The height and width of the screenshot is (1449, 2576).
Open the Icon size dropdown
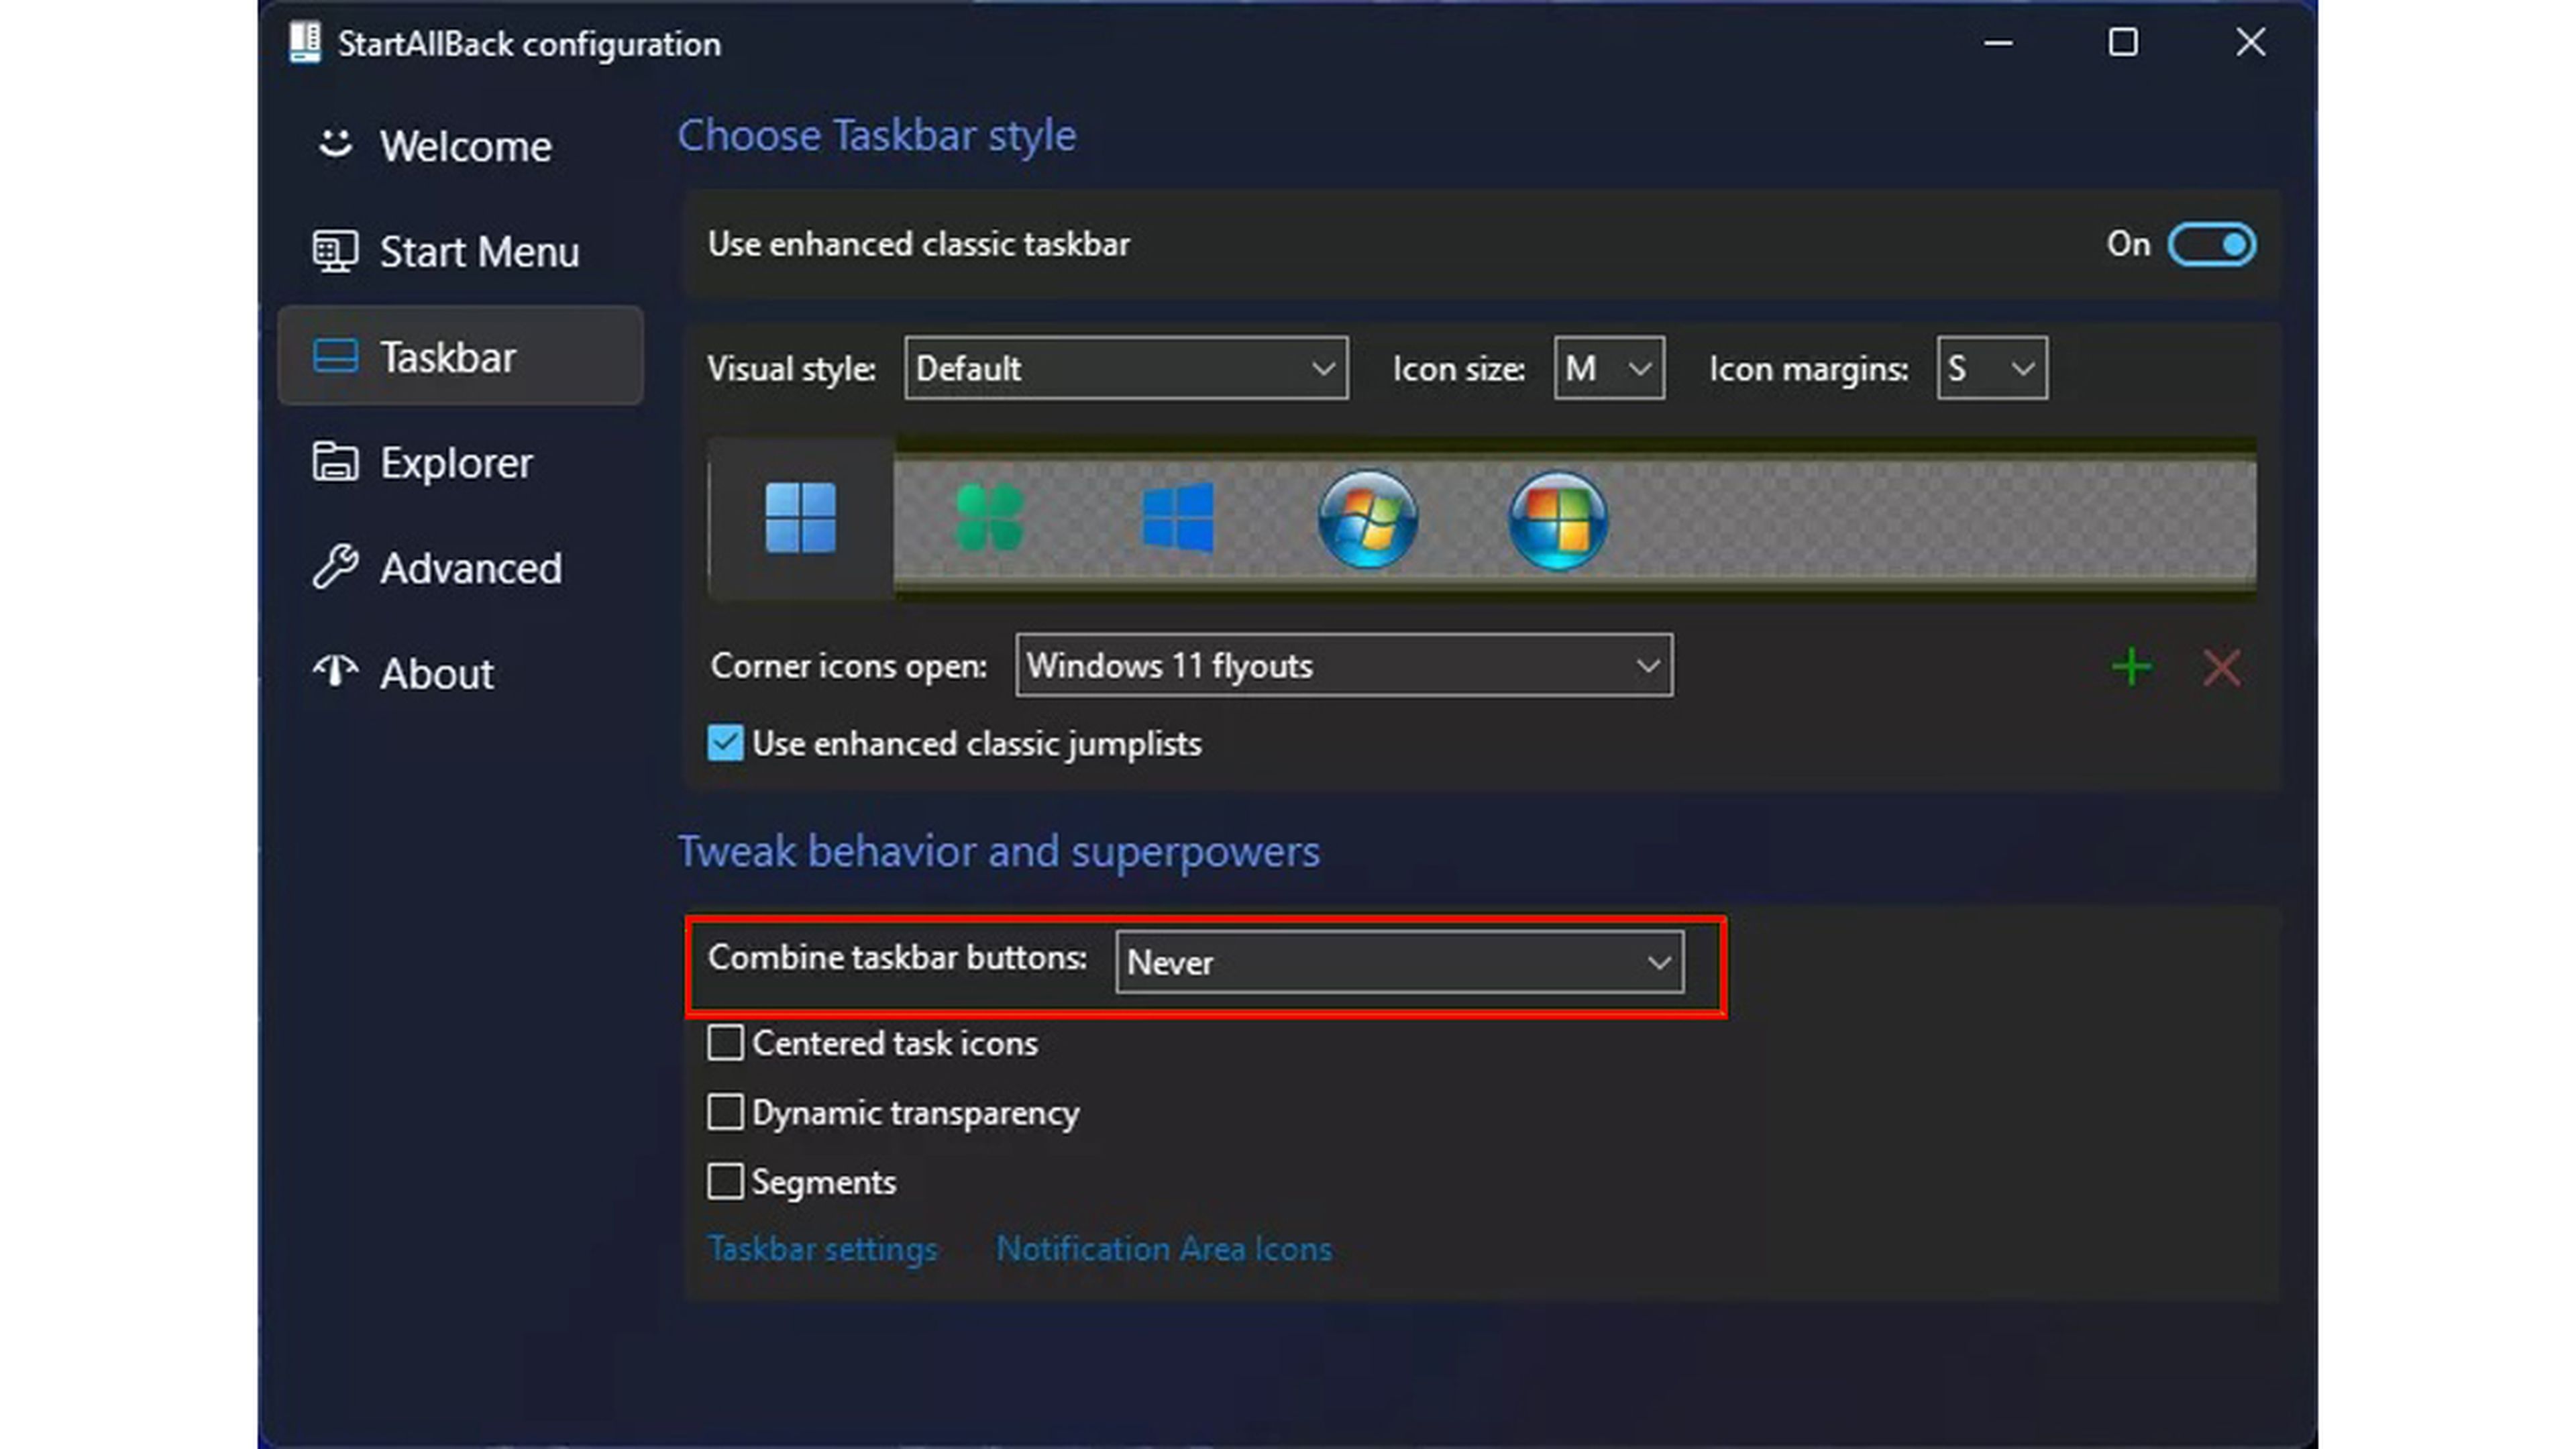coord(1609,369)
